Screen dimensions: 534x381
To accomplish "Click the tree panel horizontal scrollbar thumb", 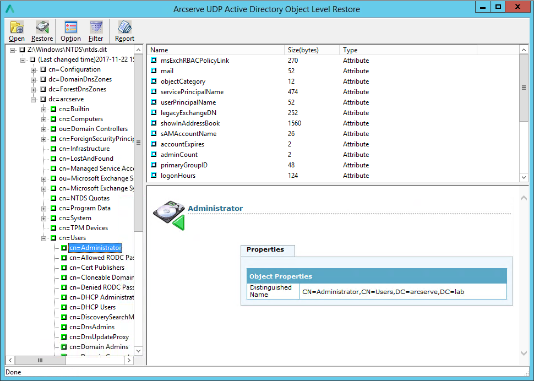I will click(x=40, y=360).
